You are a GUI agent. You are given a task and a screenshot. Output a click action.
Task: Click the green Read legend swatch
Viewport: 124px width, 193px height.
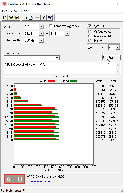(74, 81)
